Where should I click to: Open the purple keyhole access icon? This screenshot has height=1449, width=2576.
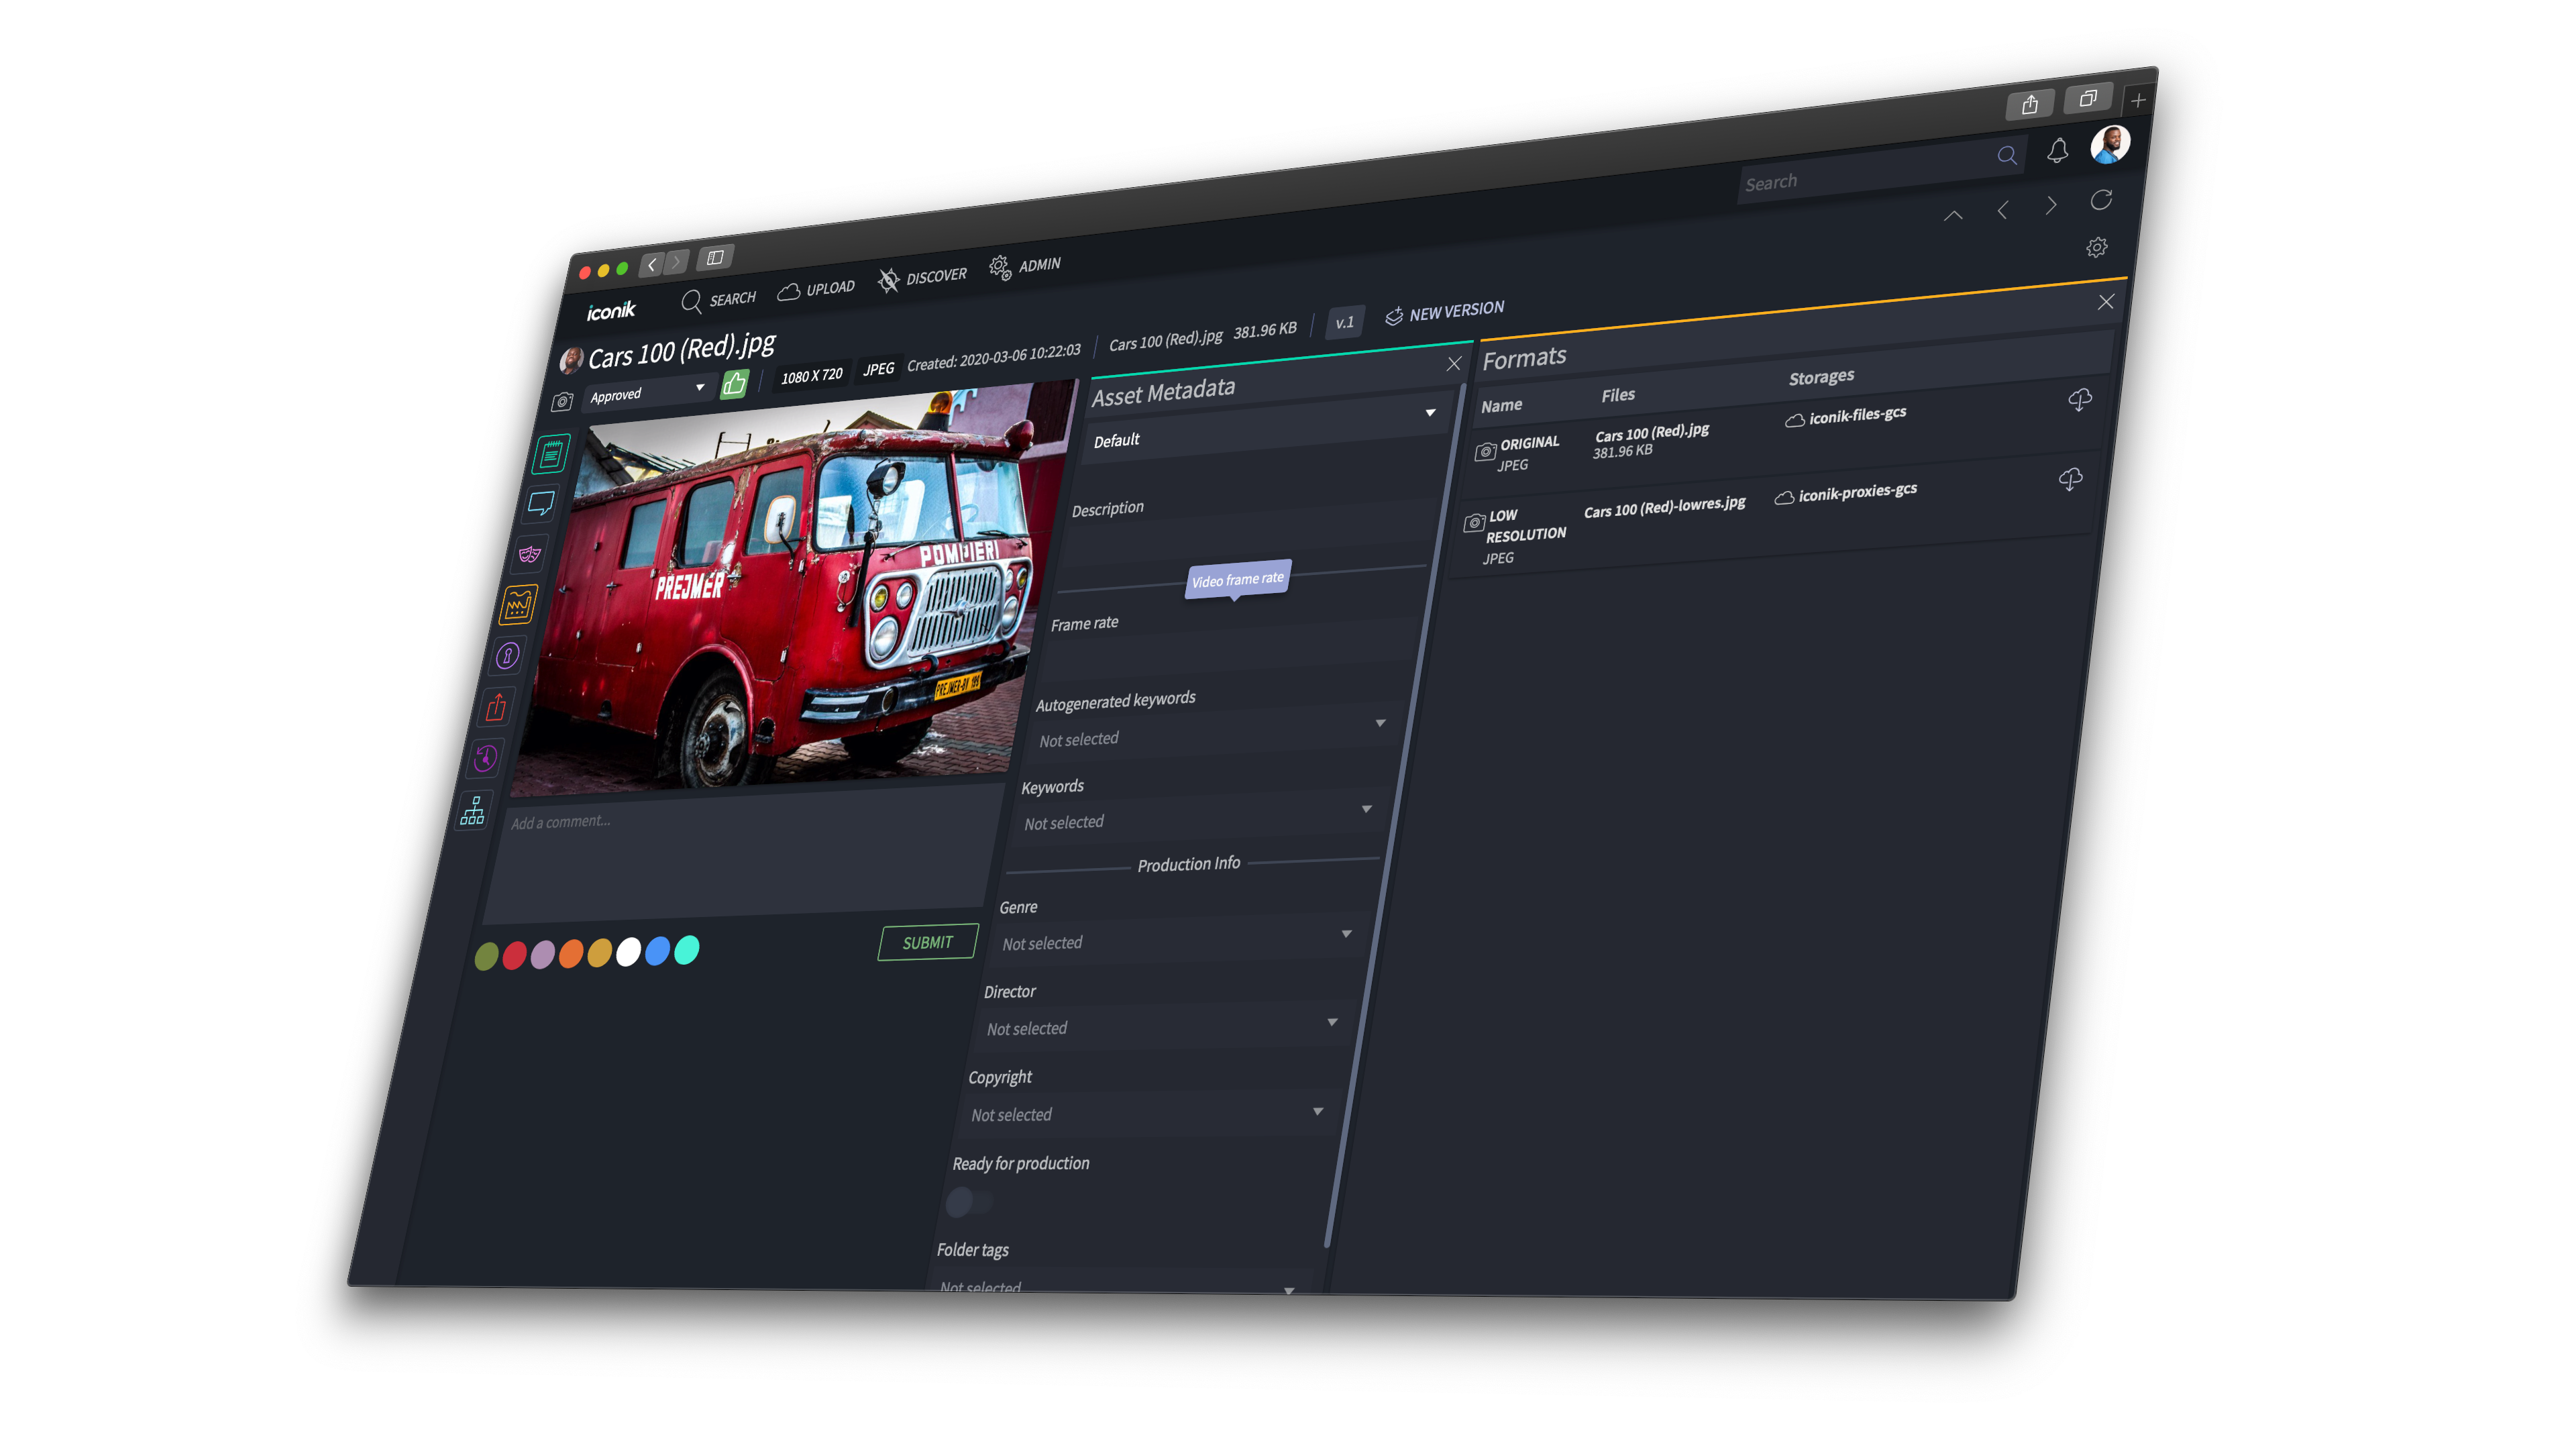(x=508, y=656)
